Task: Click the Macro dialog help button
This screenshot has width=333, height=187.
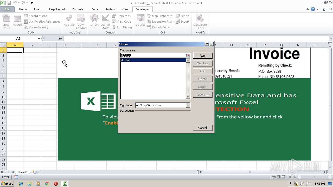Action: click(207, 44)
